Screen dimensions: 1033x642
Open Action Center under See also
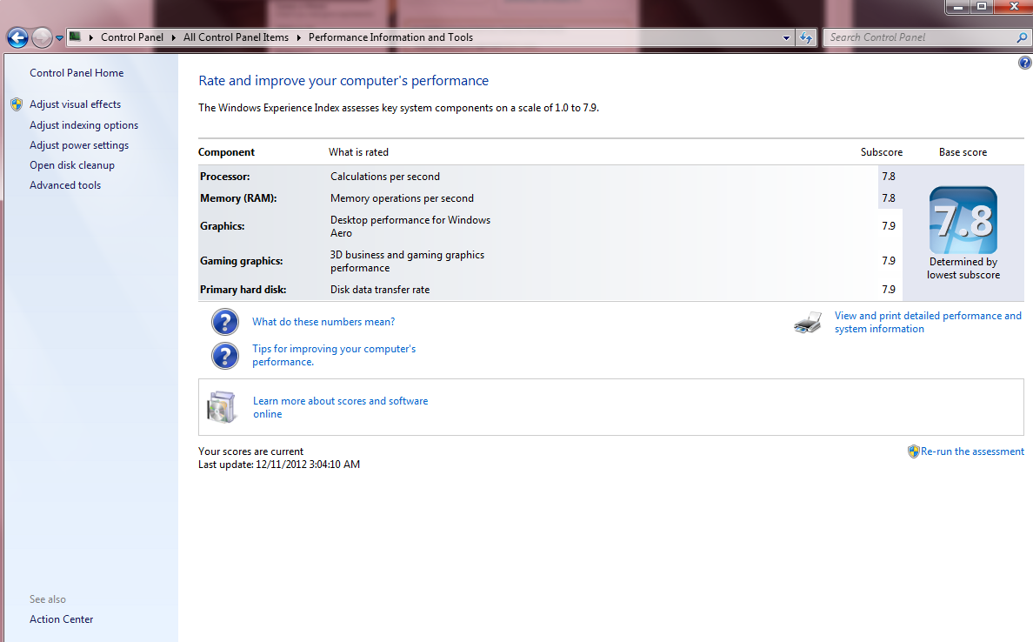[x=61, y=619]
